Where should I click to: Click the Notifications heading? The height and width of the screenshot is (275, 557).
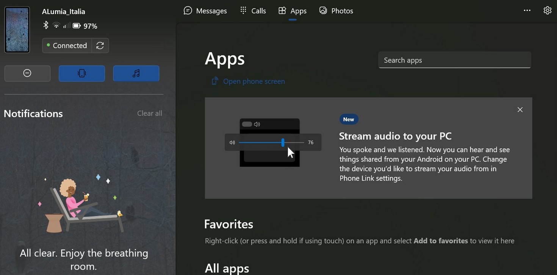33,114
